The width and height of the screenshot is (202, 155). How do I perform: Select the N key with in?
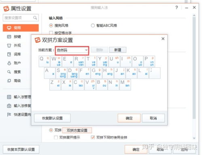(x=113, y=85)
